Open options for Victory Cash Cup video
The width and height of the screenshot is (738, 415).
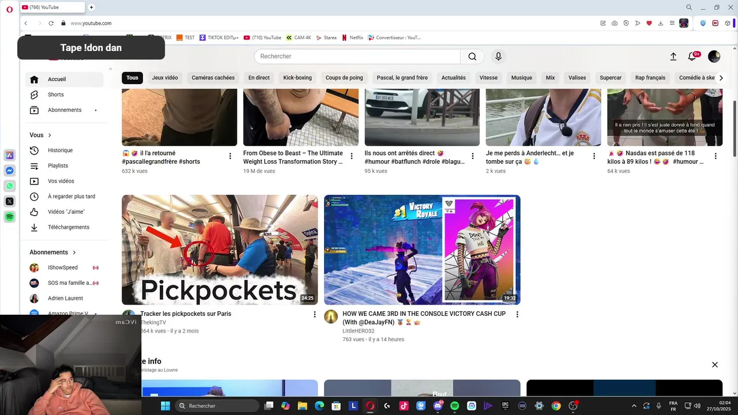coord(517,314)
